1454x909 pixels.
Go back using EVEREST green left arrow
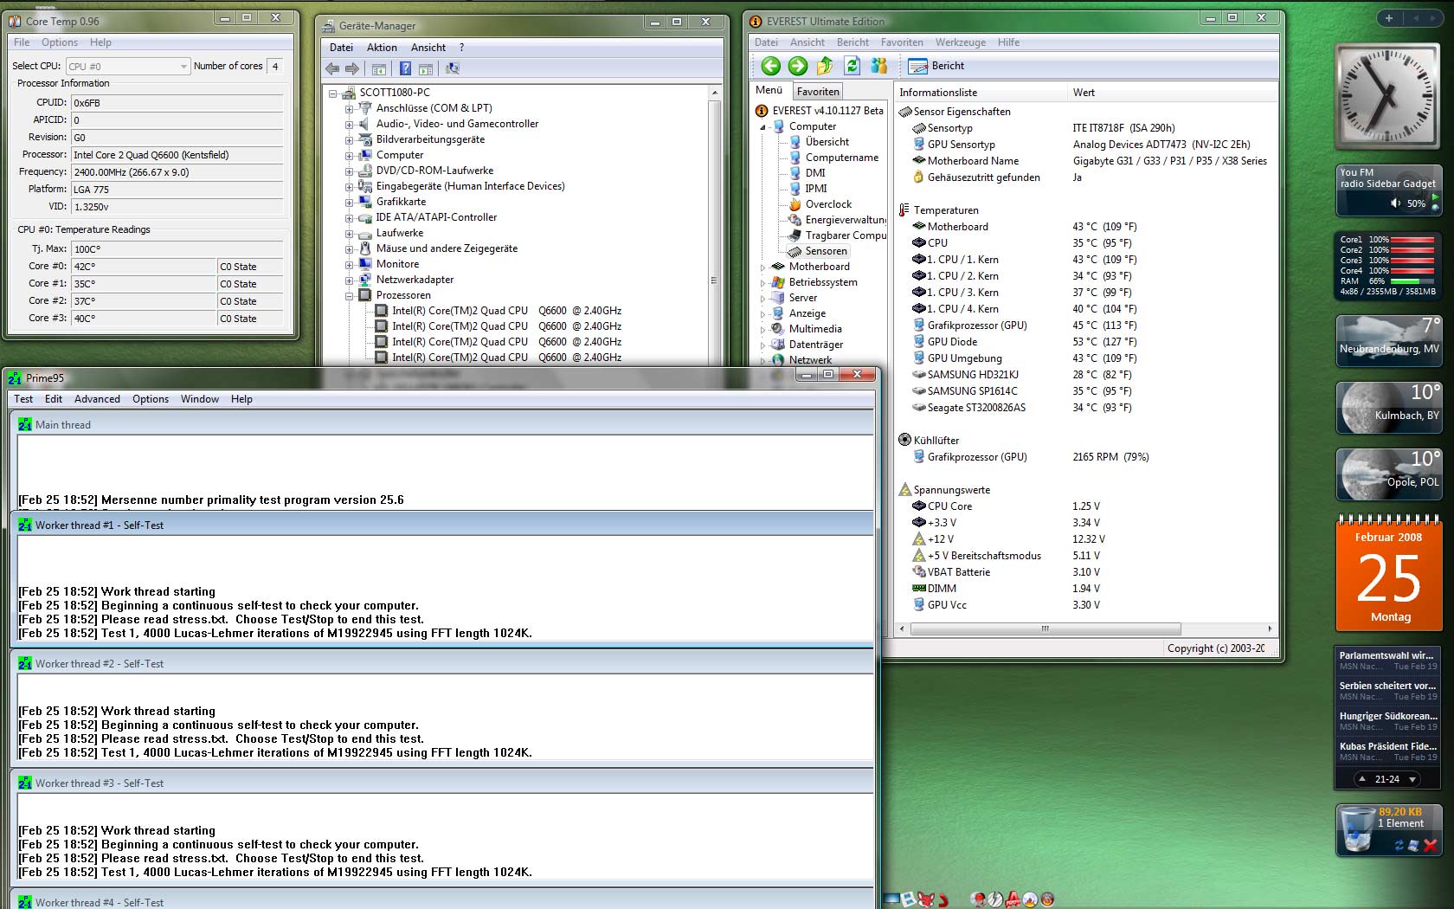pyautogui.click(x=770, y=66)
